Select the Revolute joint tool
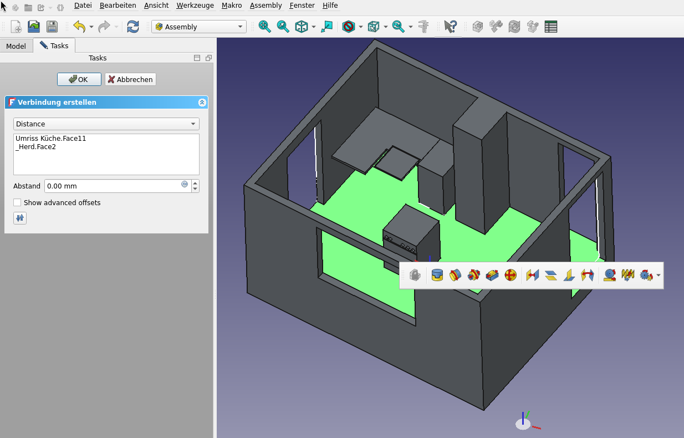Screen dimensions: 684x438 pos(455,275)
